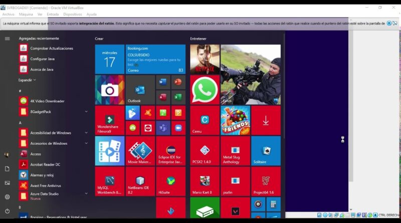
Task: Open the Ver menu
Action: pyautogui.click(x=40, y=15)
